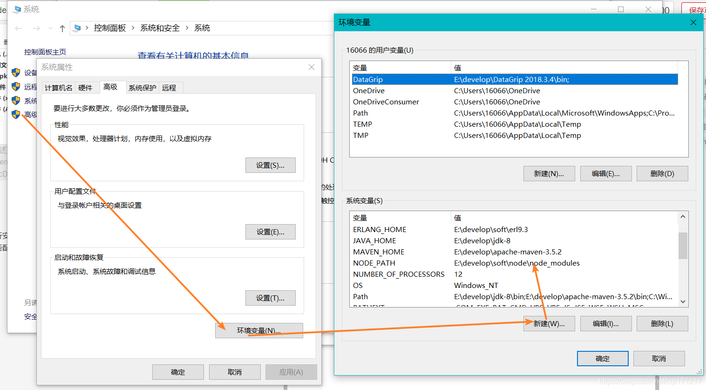Image resolution: width=706 pixels, height=390 pixels.
Task: Click the system variables 编辑(I)... button
Action: (x=606, y=323)
